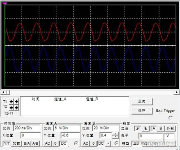Move cursor T2 left with arrow
The image size is (180, 150).
(x=11, y=108)
